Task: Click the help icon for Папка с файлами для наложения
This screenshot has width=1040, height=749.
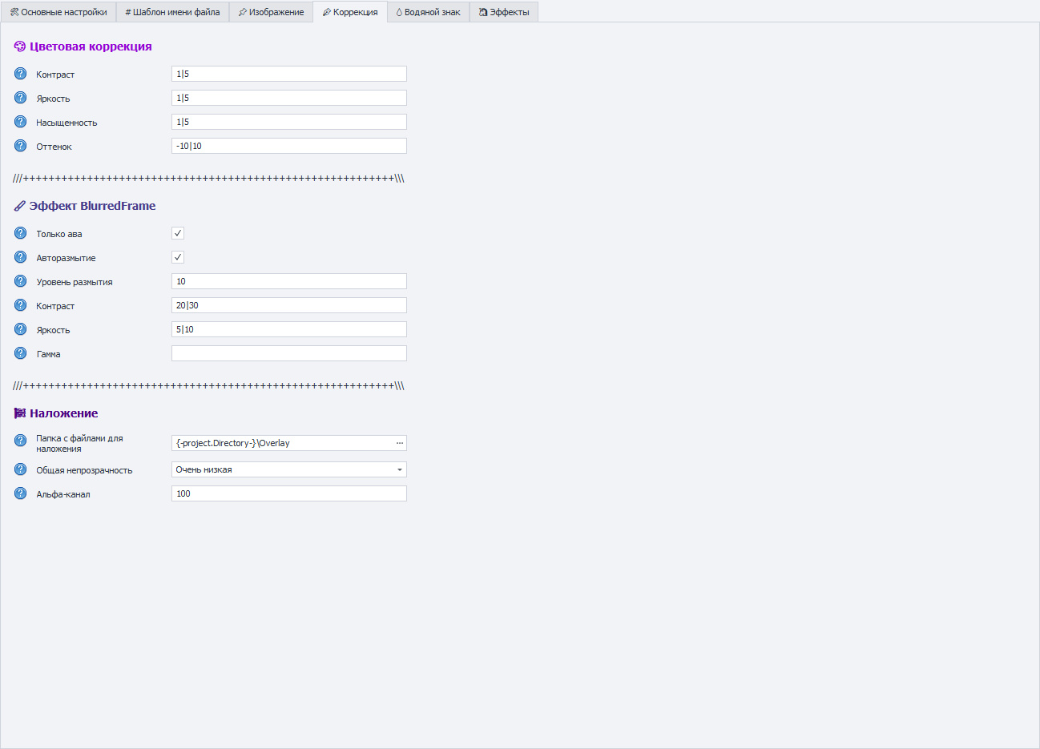Action: point(21,441)
